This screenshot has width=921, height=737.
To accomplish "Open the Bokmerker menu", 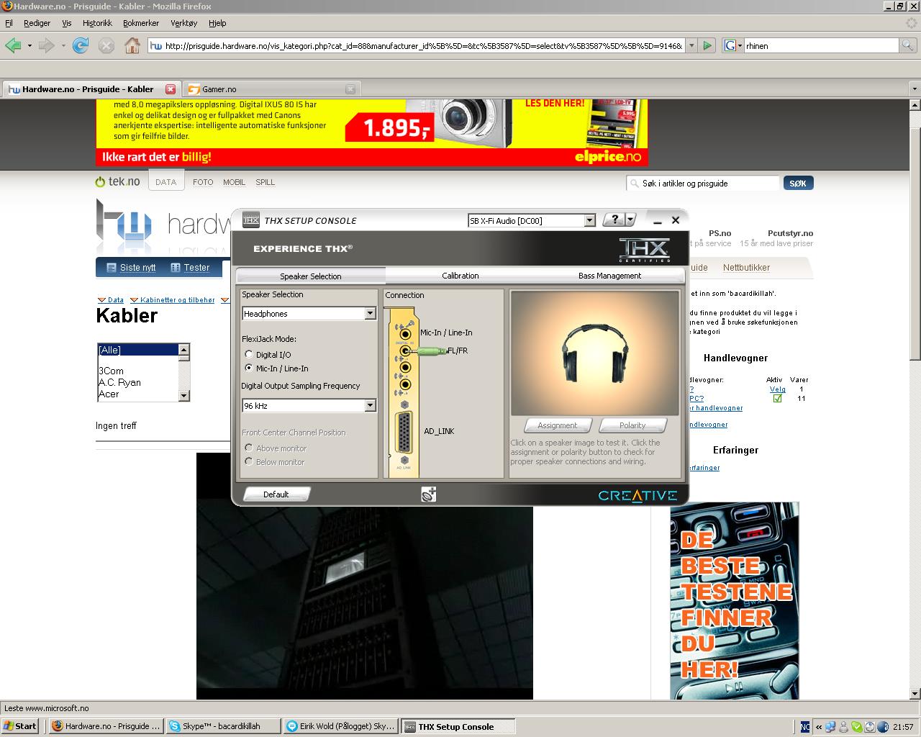I will (141, 23).
